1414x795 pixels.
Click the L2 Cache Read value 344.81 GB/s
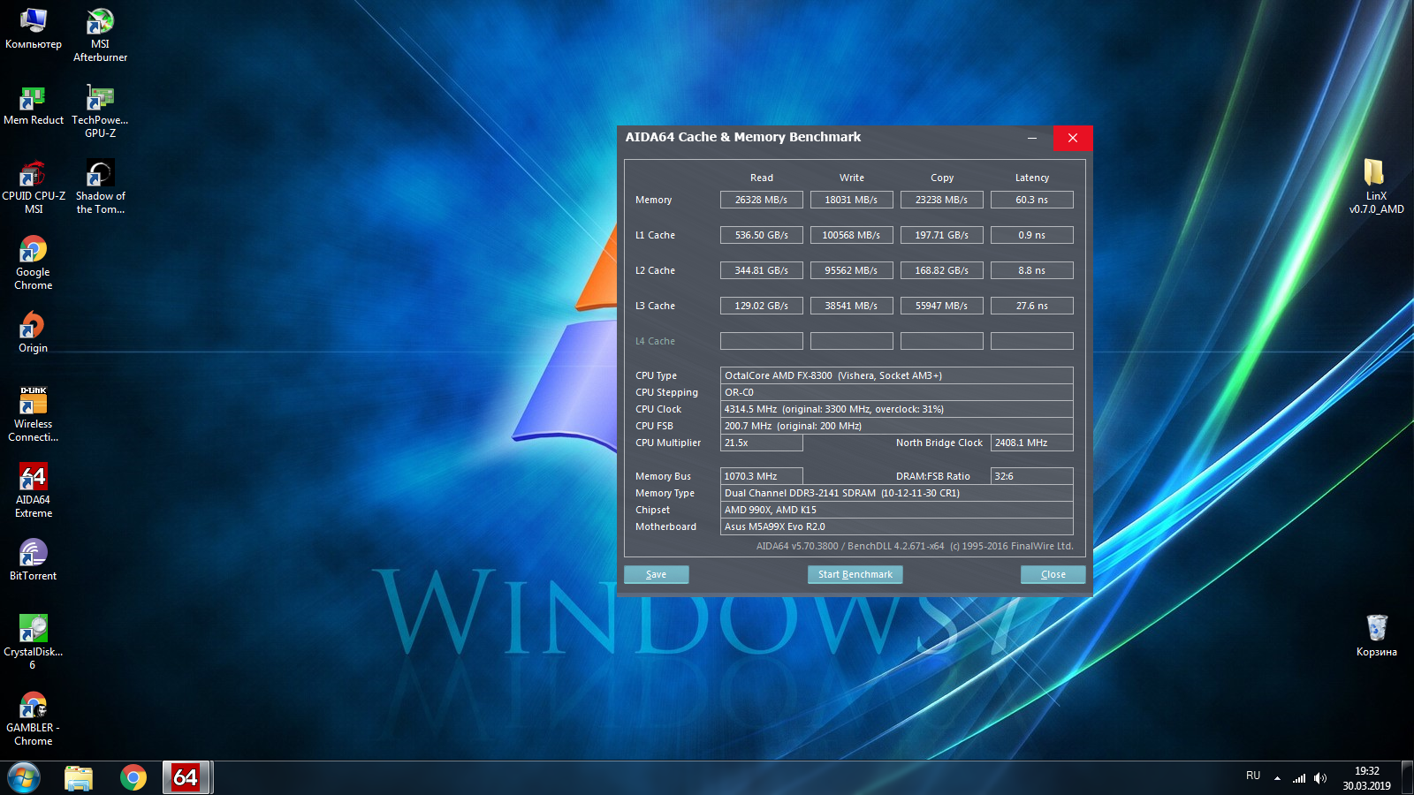[762, 270]
